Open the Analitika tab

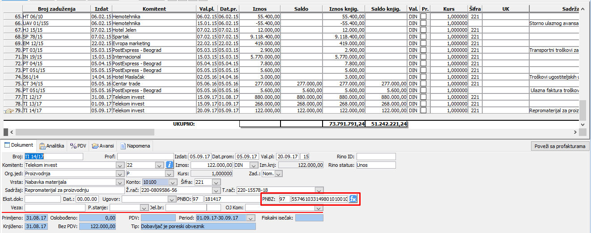tap(51, 146)
